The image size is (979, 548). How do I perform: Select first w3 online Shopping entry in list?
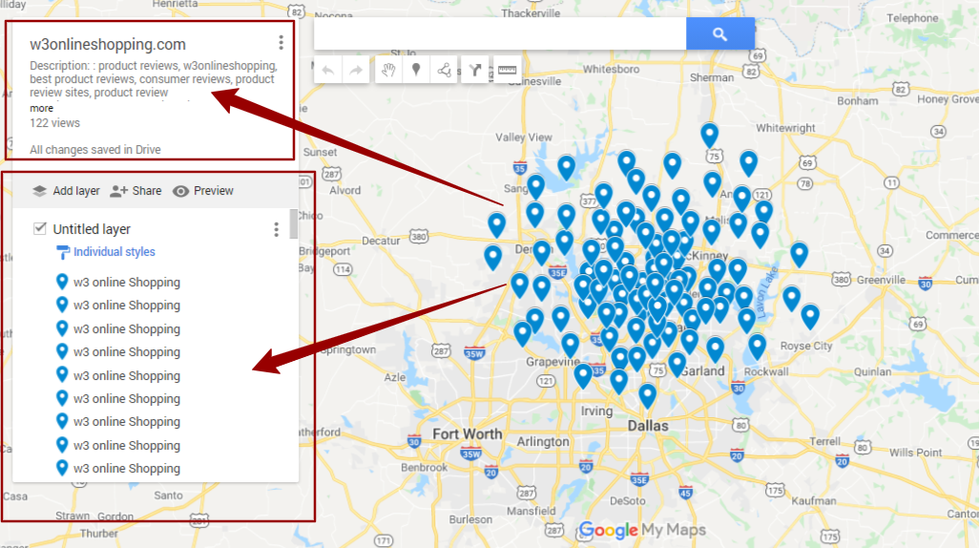[x=127, y=283]
